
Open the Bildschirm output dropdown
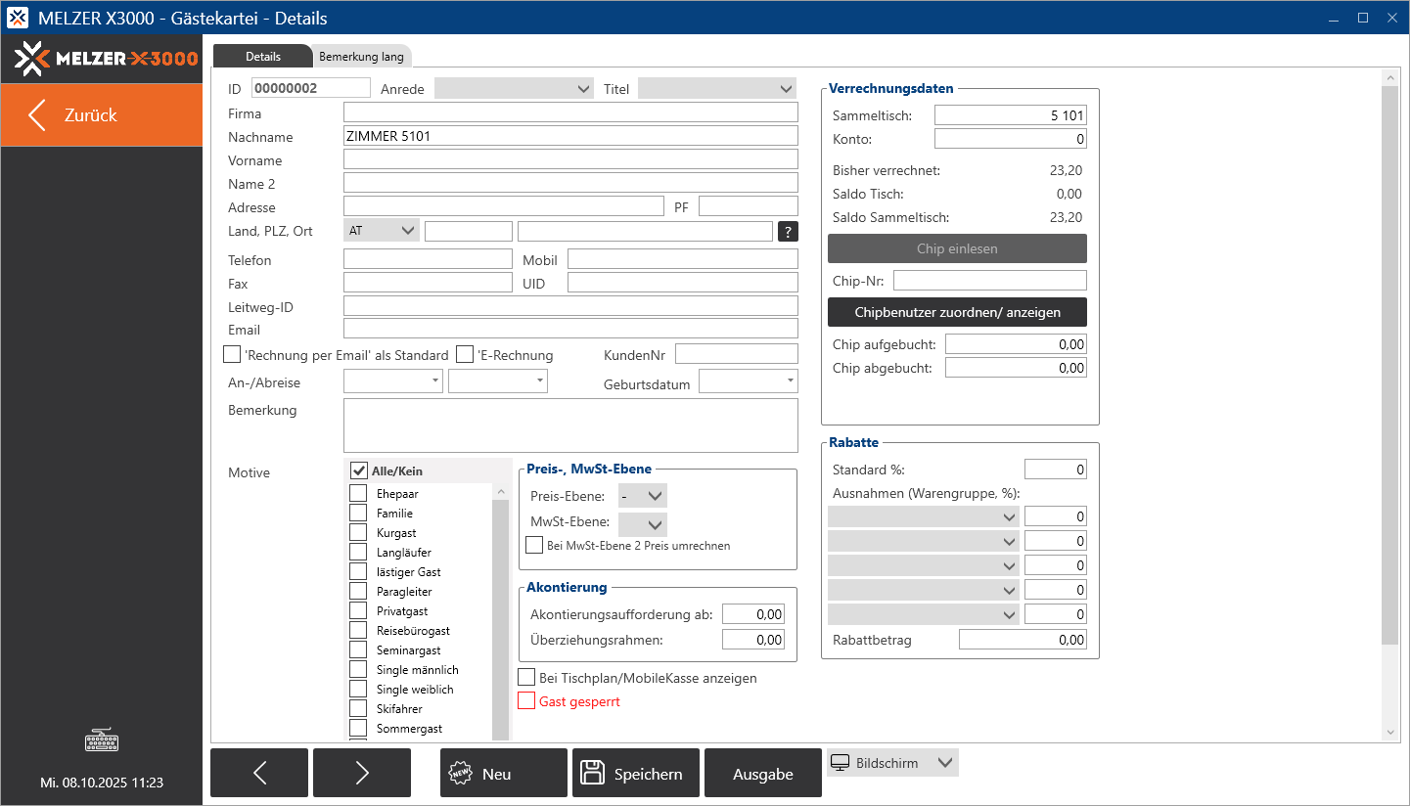point(892,763)
